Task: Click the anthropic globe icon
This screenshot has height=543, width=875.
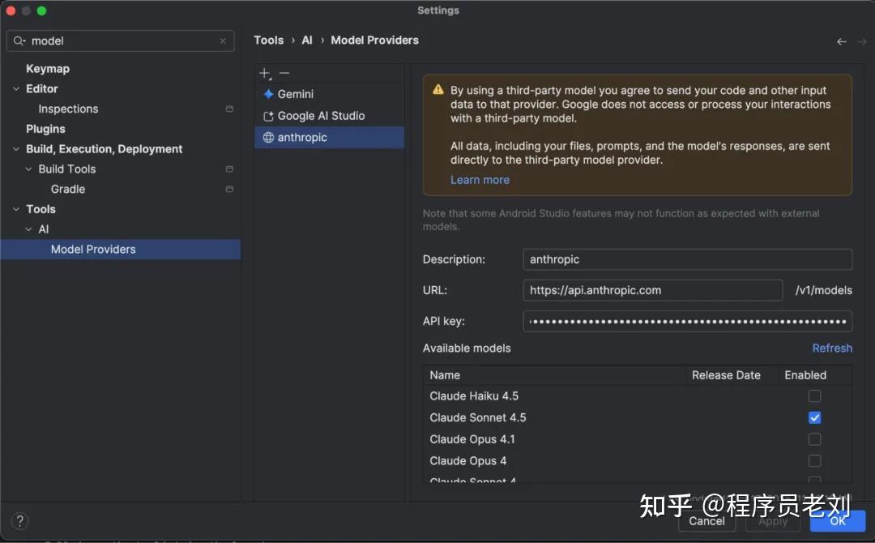Action: click(268, 137)
